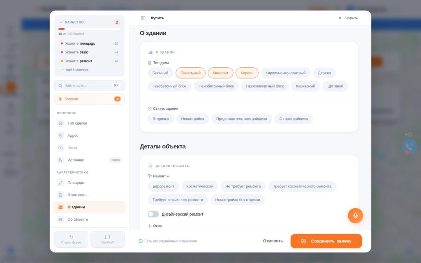Click the expand-arrows icon for Площадь
This screenshot has height=263, width=421.
60,182
